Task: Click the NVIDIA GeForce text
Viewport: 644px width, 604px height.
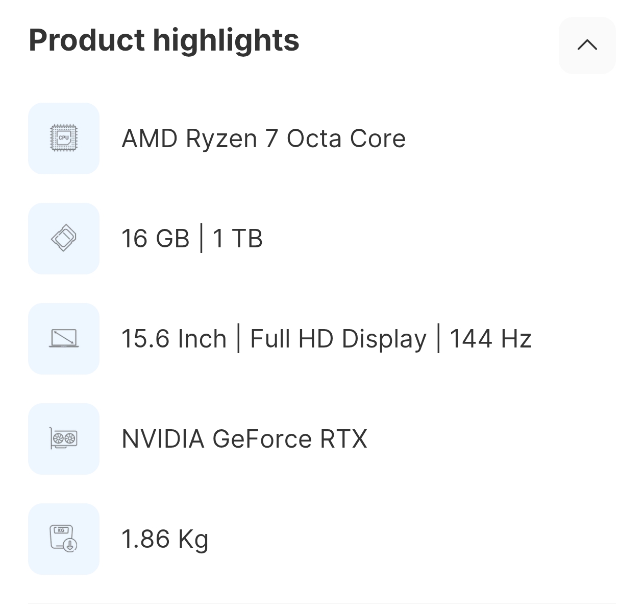Action: tap(216, 439)
